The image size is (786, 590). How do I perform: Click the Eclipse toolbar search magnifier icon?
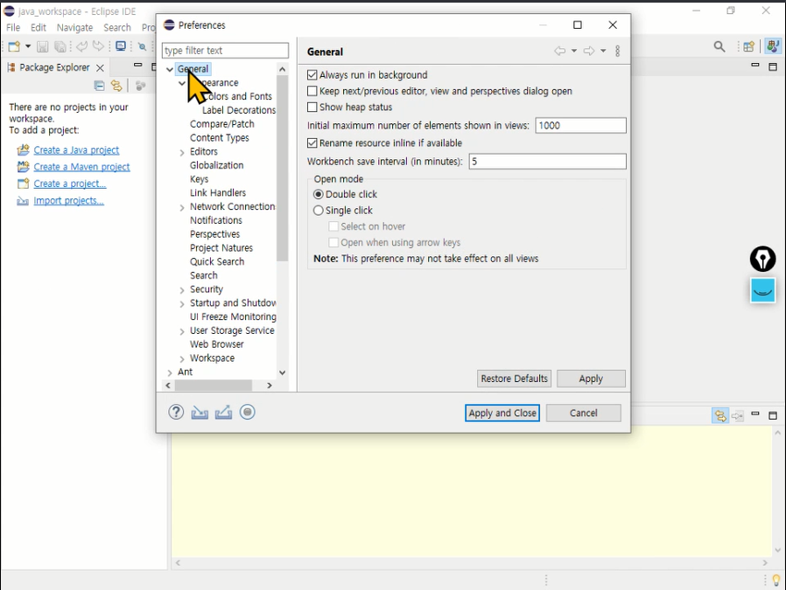(x=719, y=46)
